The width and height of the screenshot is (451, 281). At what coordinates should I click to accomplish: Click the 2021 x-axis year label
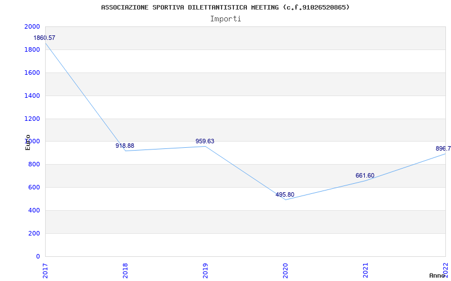coord(365,271)
